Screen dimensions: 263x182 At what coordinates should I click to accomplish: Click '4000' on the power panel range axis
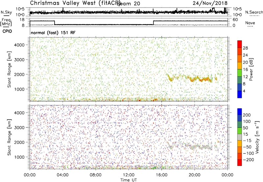point(19,45)
